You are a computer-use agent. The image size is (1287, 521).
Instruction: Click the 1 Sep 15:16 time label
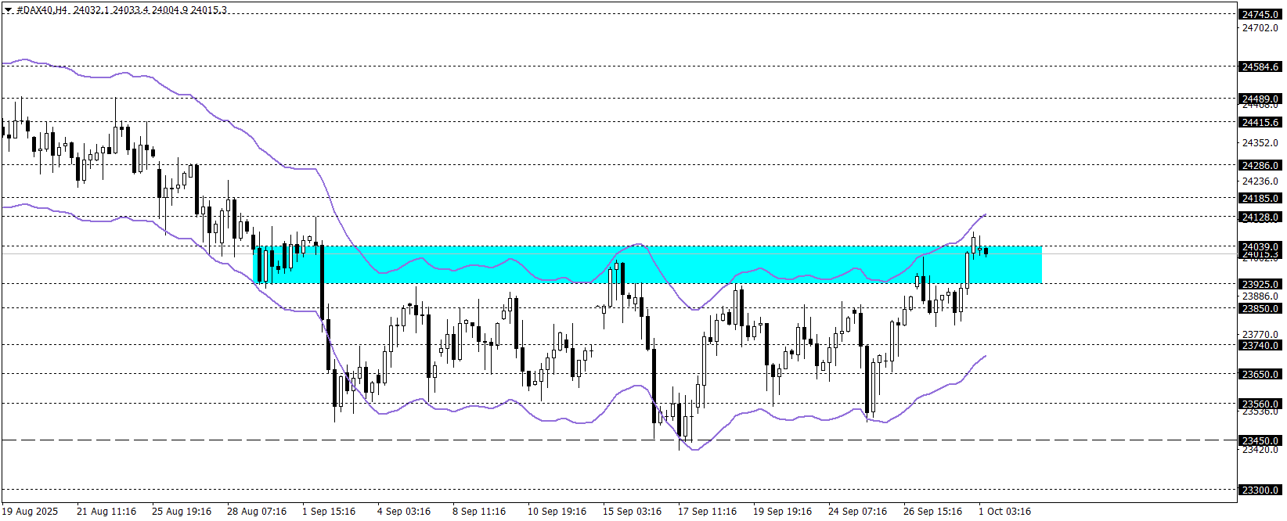[329, 512]
